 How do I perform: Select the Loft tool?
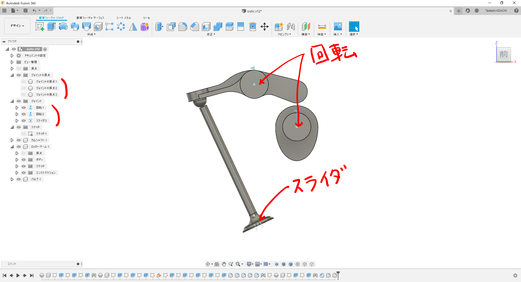(86, 27)
